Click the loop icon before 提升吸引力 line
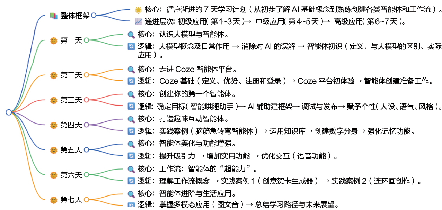 click(x=131, y=156)
